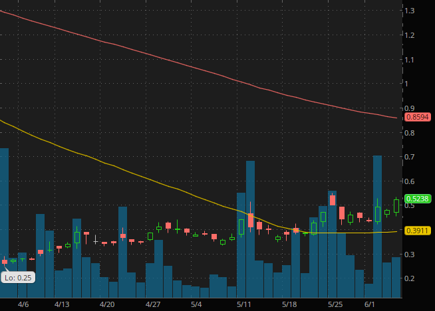Click the red candlestick above the Lo: 0.25 bubble
Image resolution: width=435 pixels, height=311 pixels.
(x=5, y=261)
